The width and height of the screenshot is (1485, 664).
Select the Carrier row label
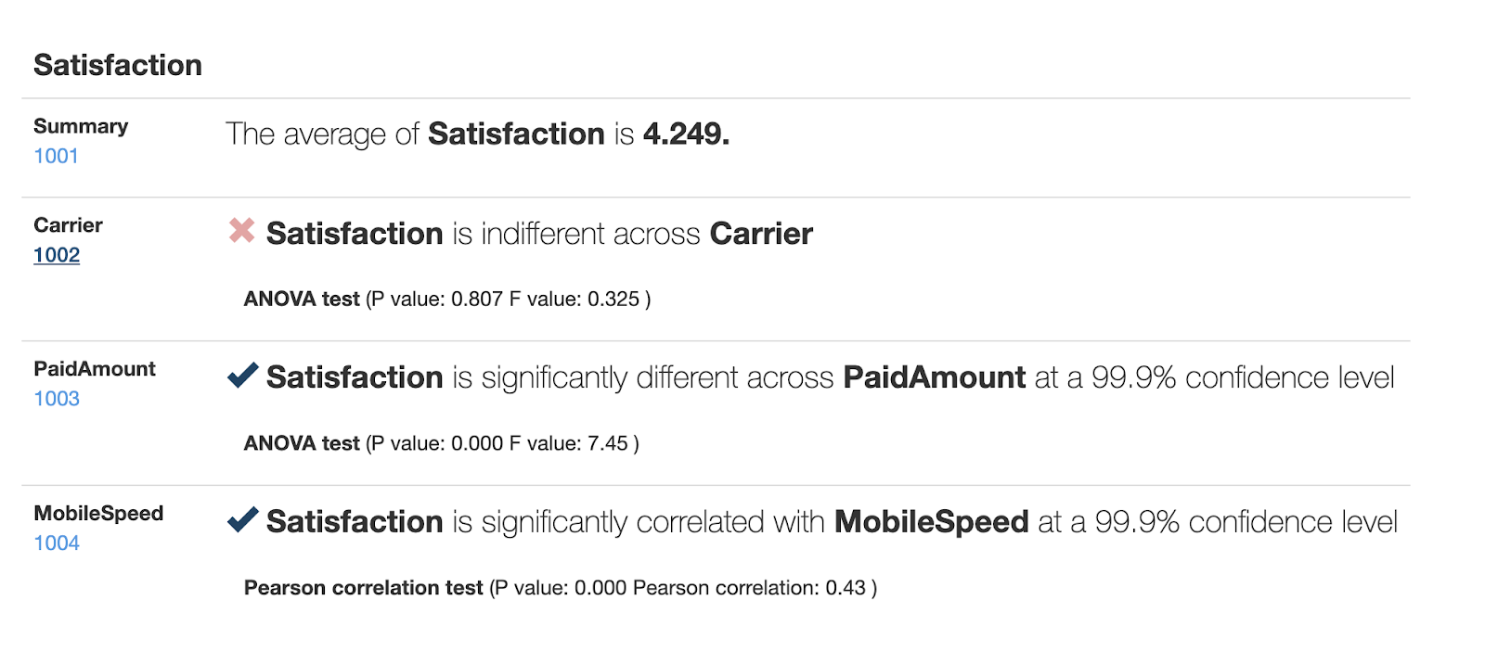click(68, 225)
